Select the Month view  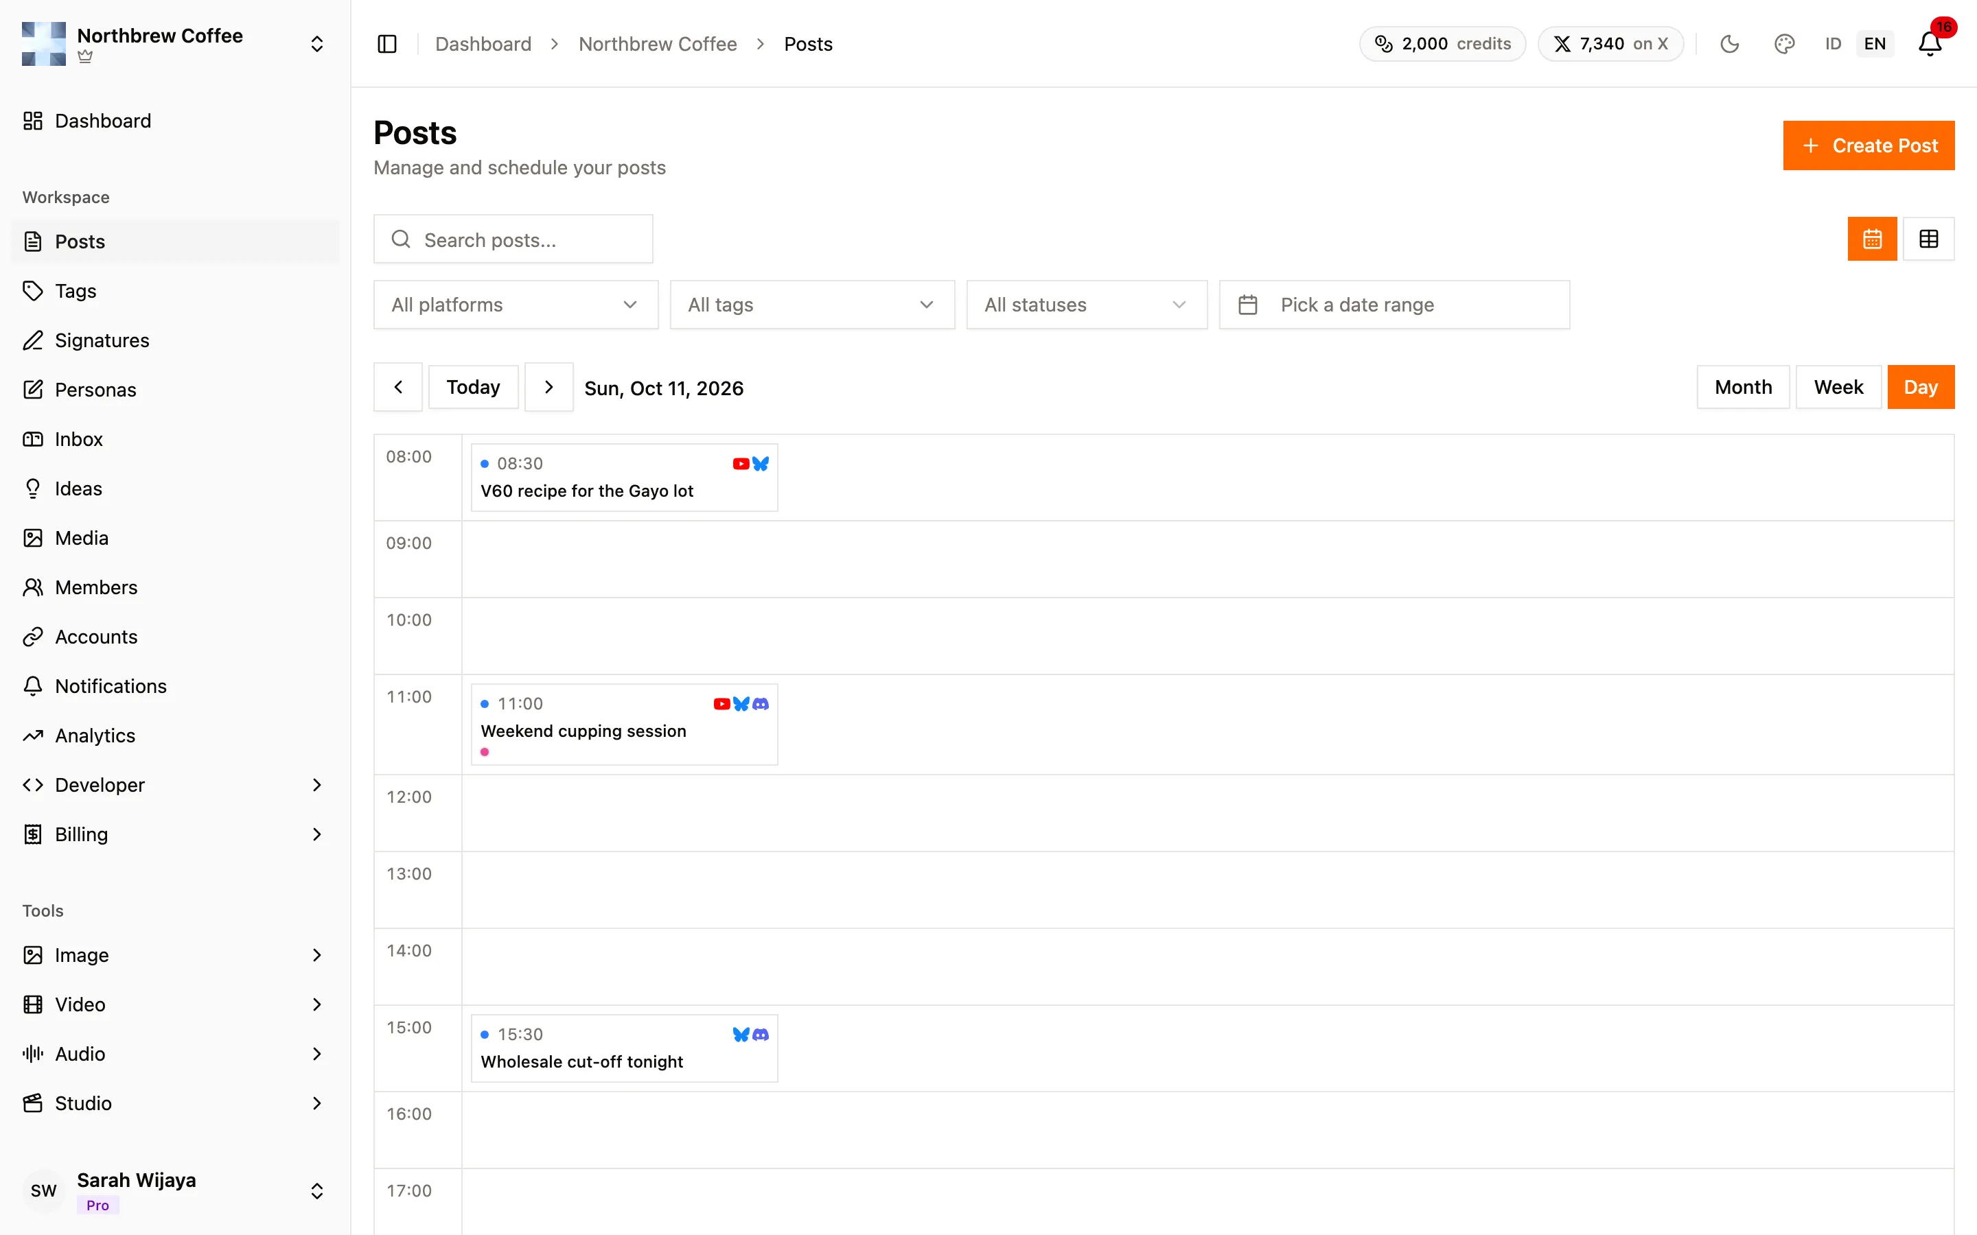[1742, 387]
